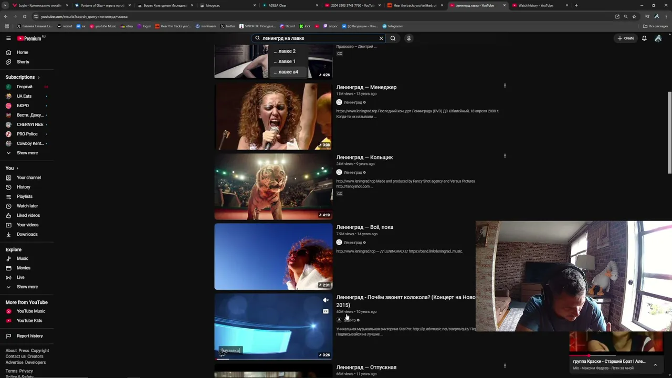Play the Менеджер video thumbnail
The width and height of the screenshot is (672, 378).
274,117
